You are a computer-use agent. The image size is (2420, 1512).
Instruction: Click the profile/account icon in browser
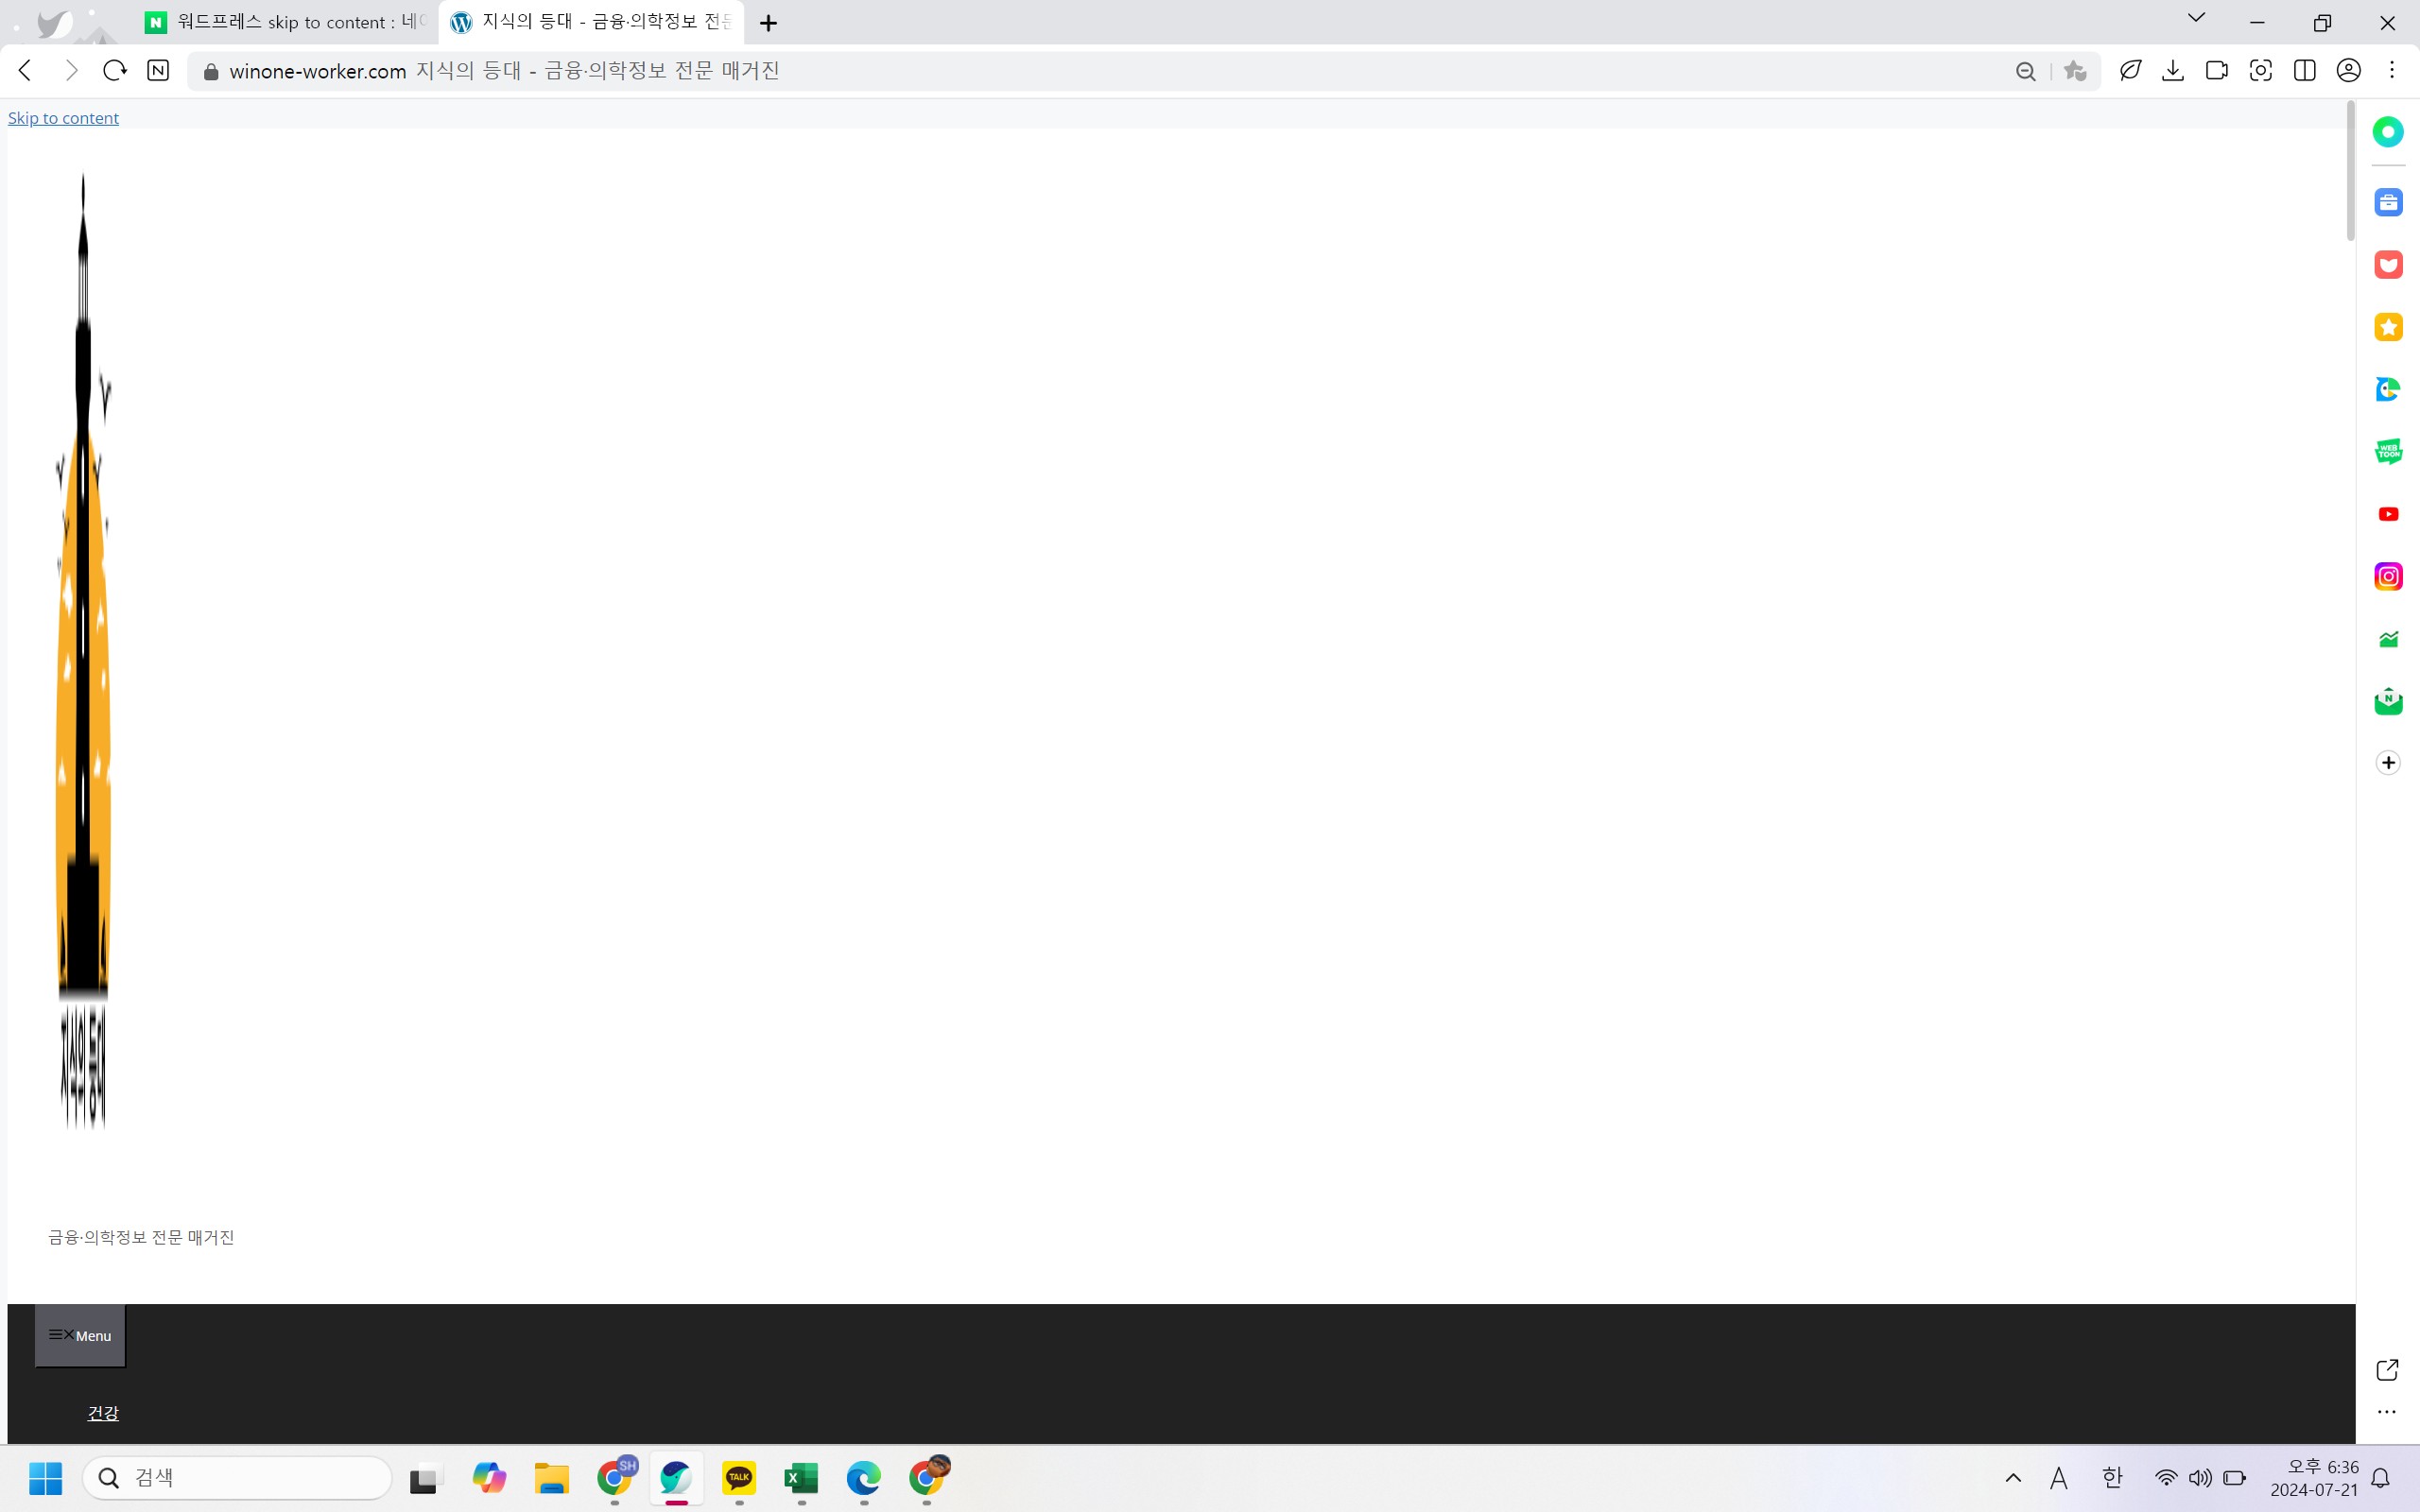(x=2348, y=72)
